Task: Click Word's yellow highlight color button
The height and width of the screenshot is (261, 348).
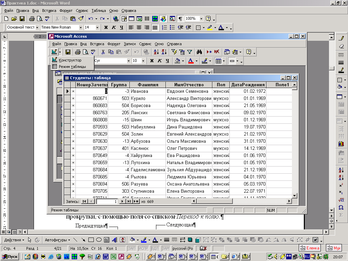Action: 210,28
